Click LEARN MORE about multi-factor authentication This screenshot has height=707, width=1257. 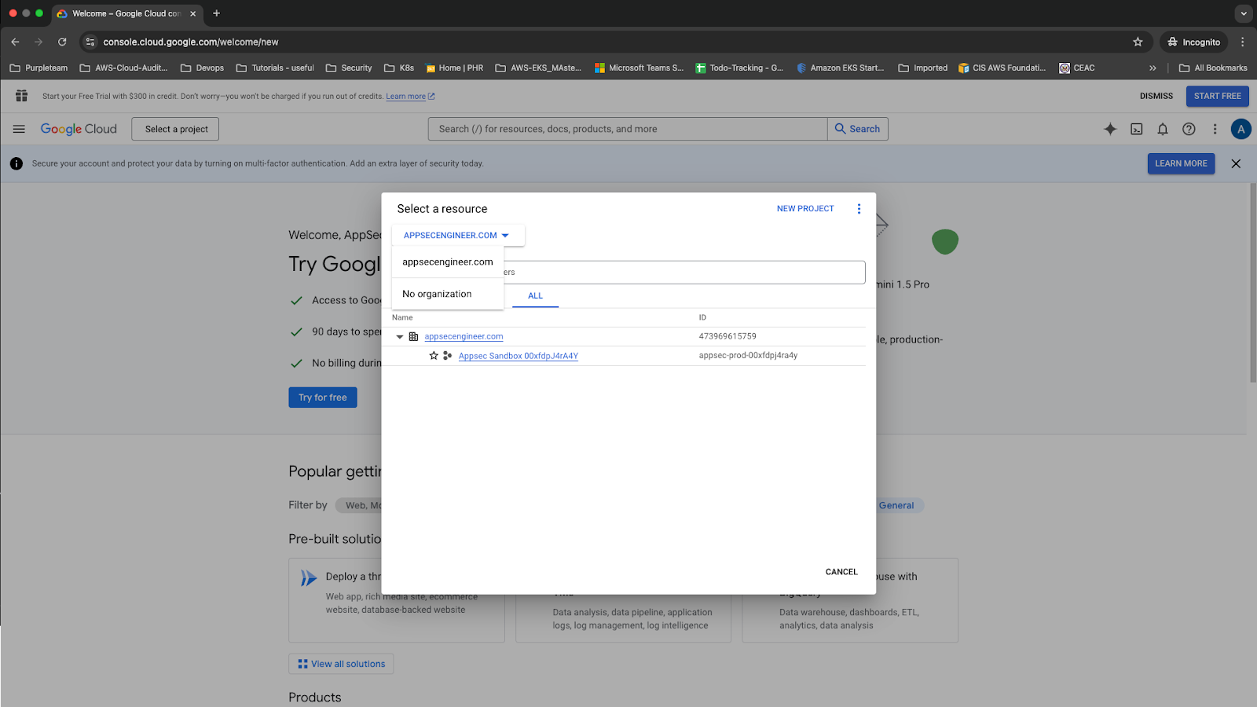click(1181, 163)
